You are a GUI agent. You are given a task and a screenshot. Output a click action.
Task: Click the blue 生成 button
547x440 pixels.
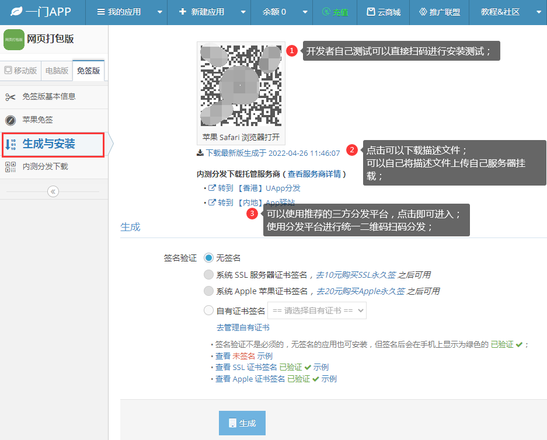[242, 423]
